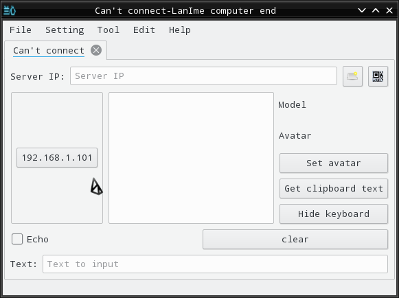
Task: Click the LanIme app icon in title bar
Action: pyautogui.click(x=10, y=10)
